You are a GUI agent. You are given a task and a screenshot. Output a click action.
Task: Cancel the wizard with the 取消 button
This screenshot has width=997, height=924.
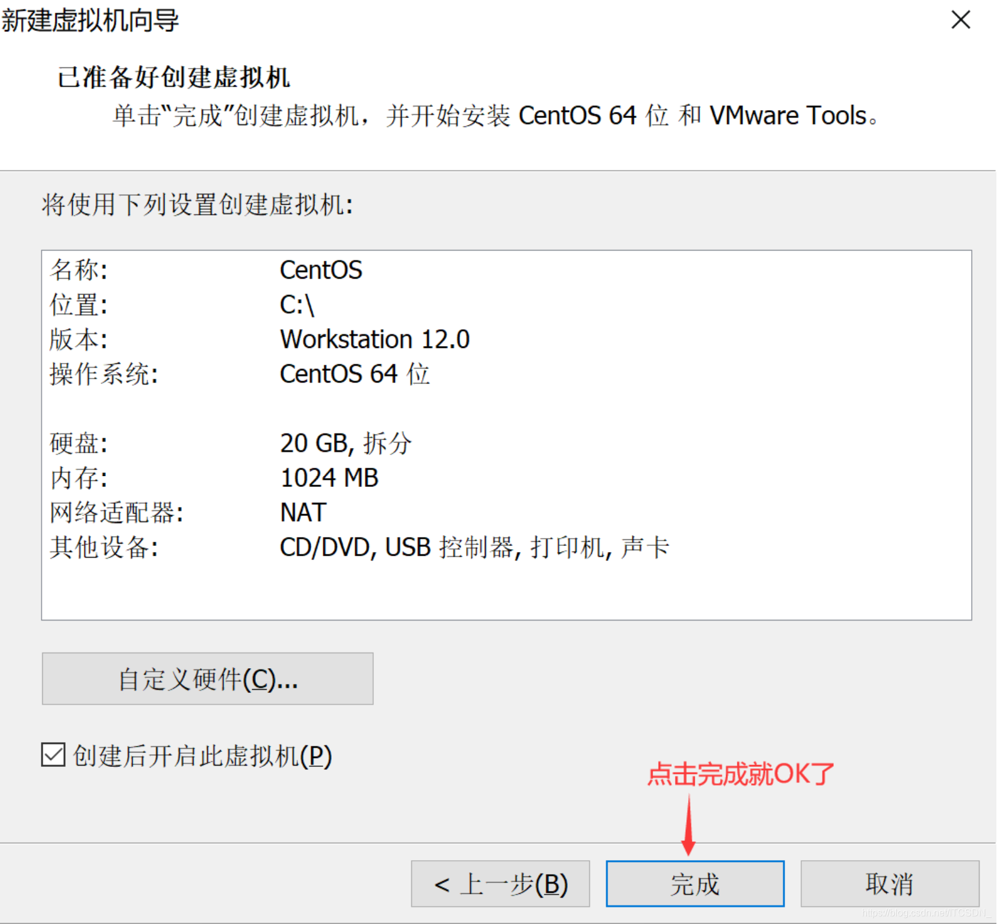(x=889, y=883)
